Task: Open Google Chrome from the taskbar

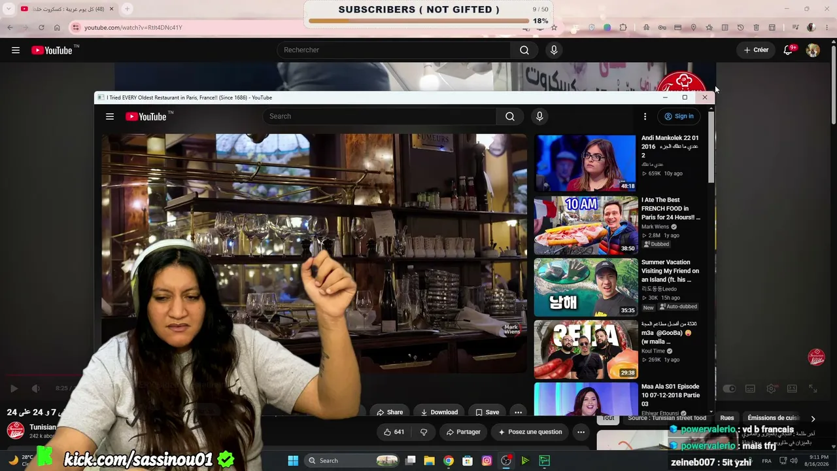Action: tap(449, 461)
